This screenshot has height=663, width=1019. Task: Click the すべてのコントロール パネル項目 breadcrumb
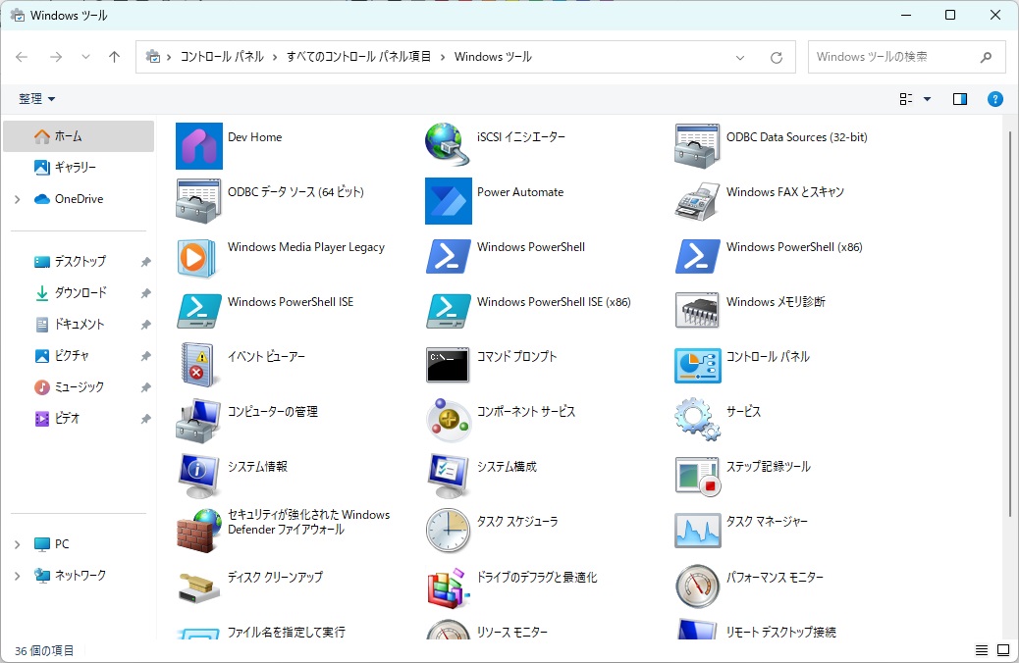[358, 57]
